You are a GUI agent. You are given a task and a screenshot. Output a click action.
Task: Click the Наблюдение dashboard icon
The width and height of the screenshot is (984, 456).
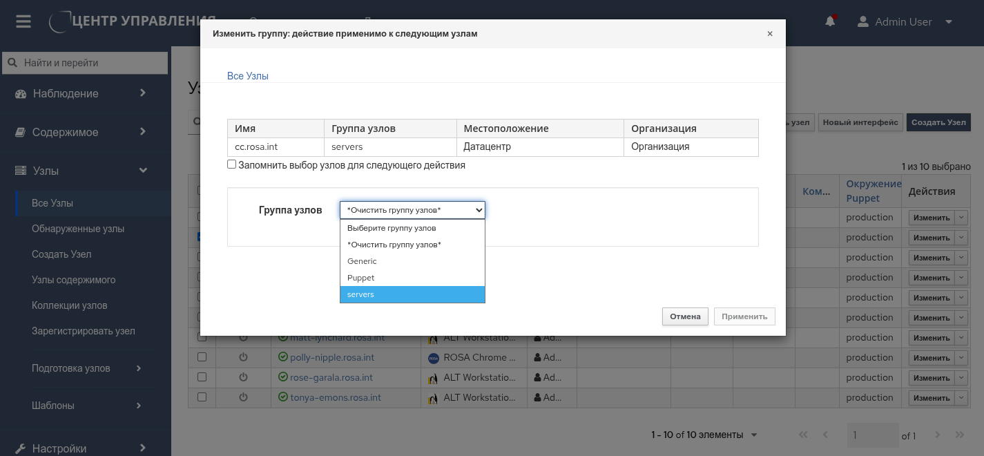(21, 93)
